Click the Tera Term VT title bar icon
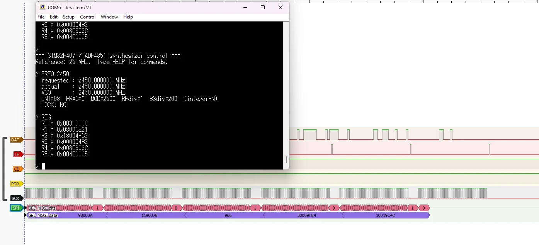This screenshot has height=245, width=539. pyautogui.click(x=43, y=7)
